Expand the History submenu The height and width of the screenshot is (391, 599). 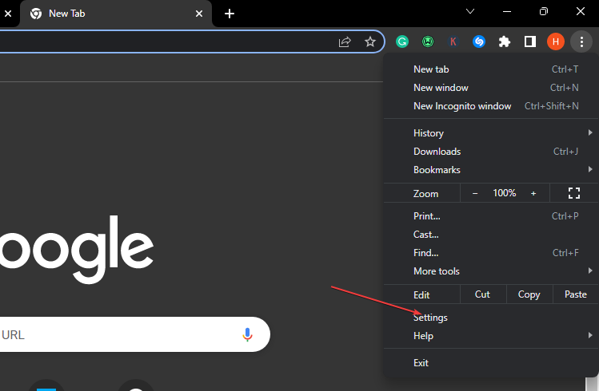(491, 133)
